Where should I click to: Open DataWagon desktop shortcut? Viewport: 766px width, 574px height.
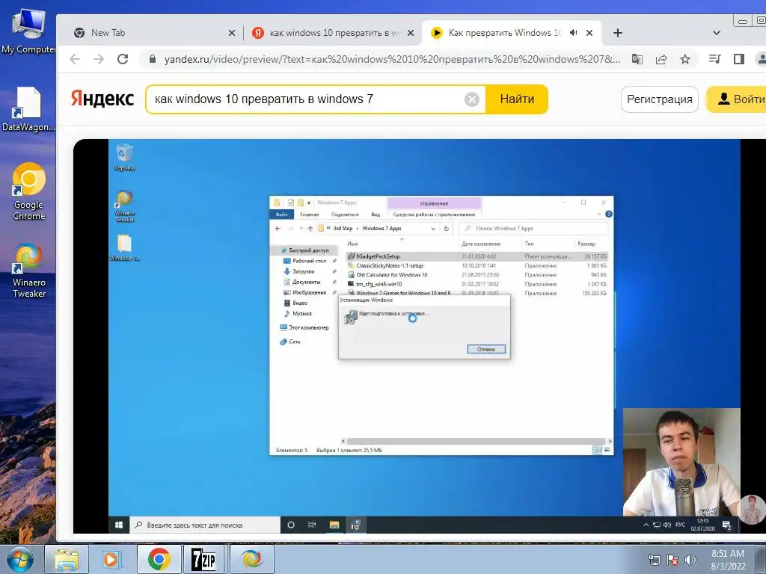click(28, 109)
